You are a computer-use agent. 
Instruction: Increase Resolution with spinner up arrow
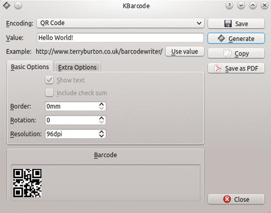click(x=102, y=132)
